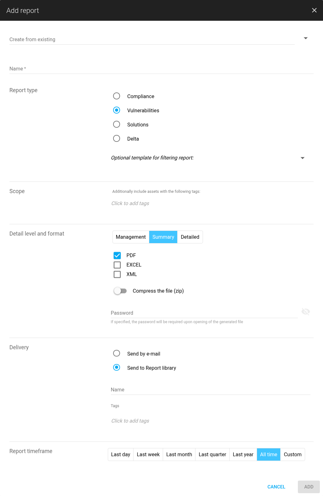Click to add tags under Scope
Image resolution: width=323 pixels, height=496 pixels.
tap(130, 203)
